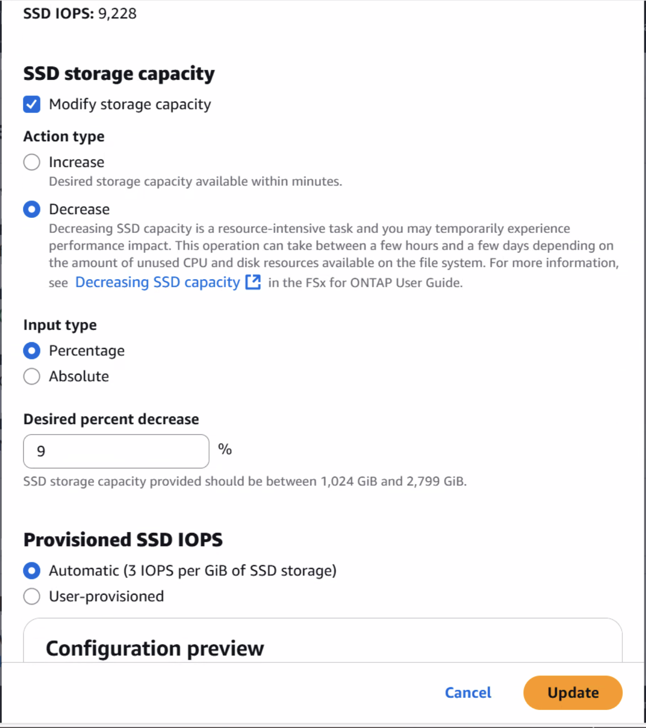Uncheck the Modify storage capacity checkbox

pyautogui.click(x=31, y=104)
